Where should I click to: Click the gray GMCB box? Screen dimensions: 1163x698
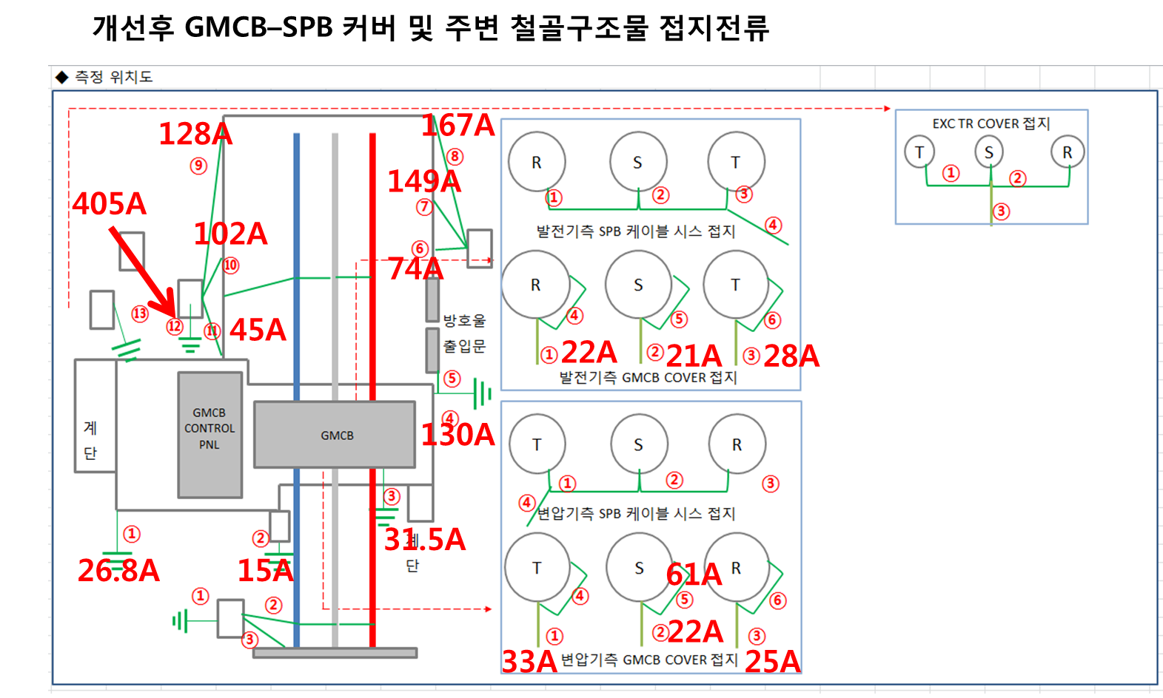pos(335,435)
